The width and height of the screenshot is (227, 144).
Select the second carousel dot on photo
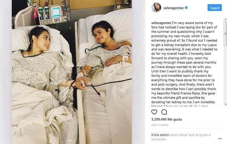[72, 140]
